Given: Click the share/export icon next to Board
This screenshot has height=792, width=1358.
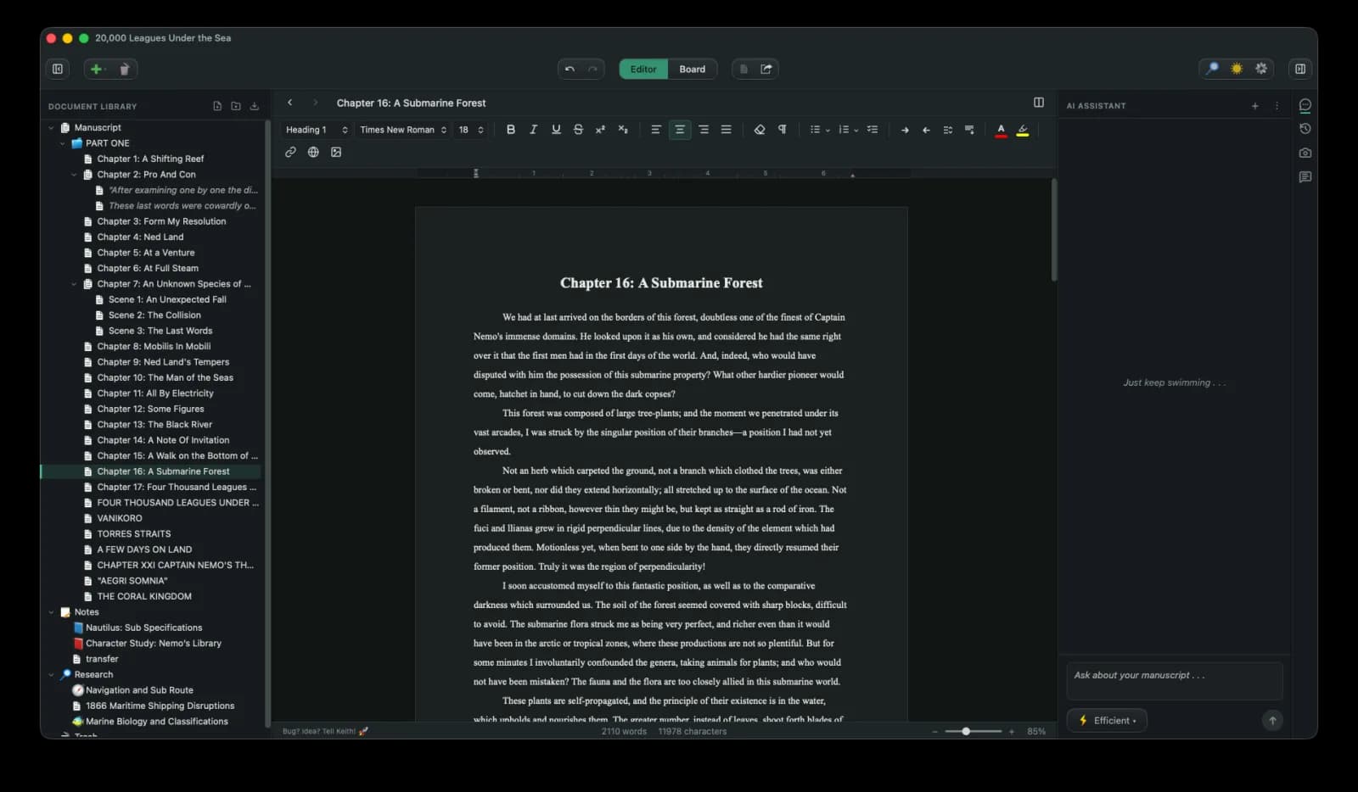Looking at the screenshot, I should click(766, 69).
